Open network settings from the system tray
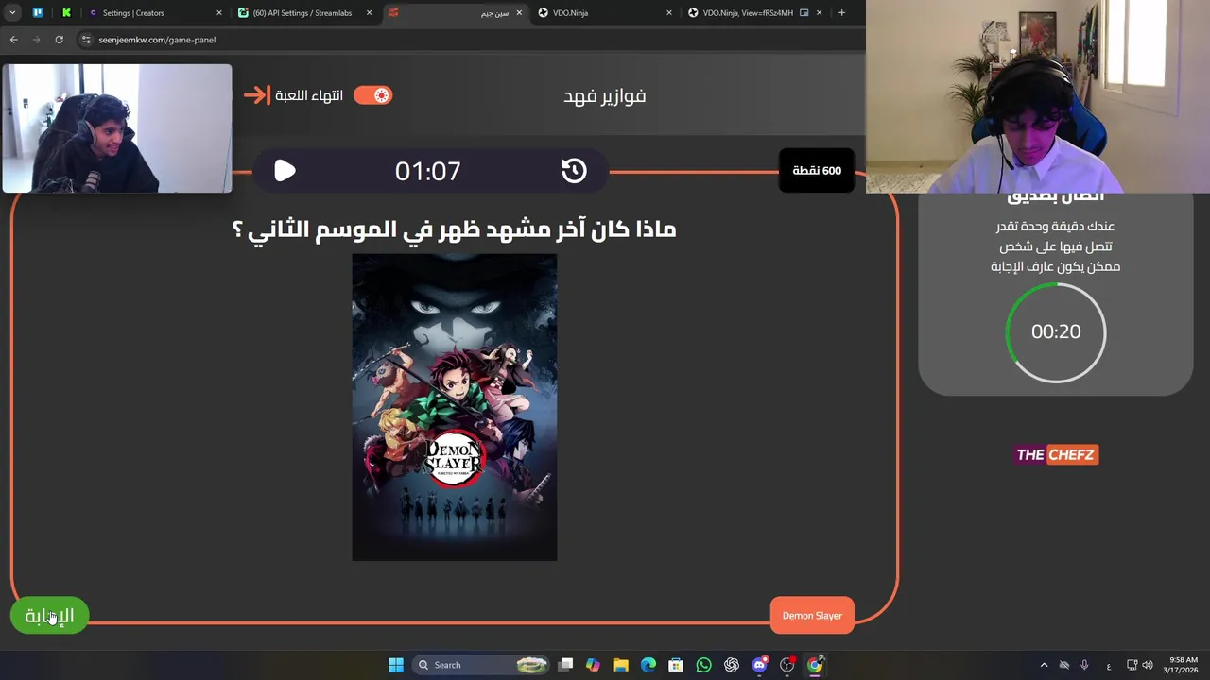 pos(1132,665)
